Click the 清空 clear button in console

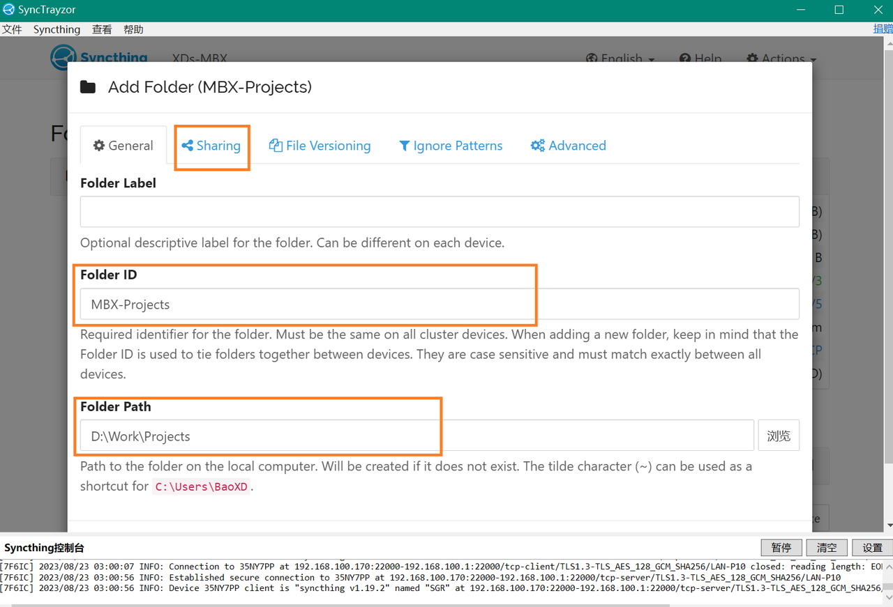[827, 548]
